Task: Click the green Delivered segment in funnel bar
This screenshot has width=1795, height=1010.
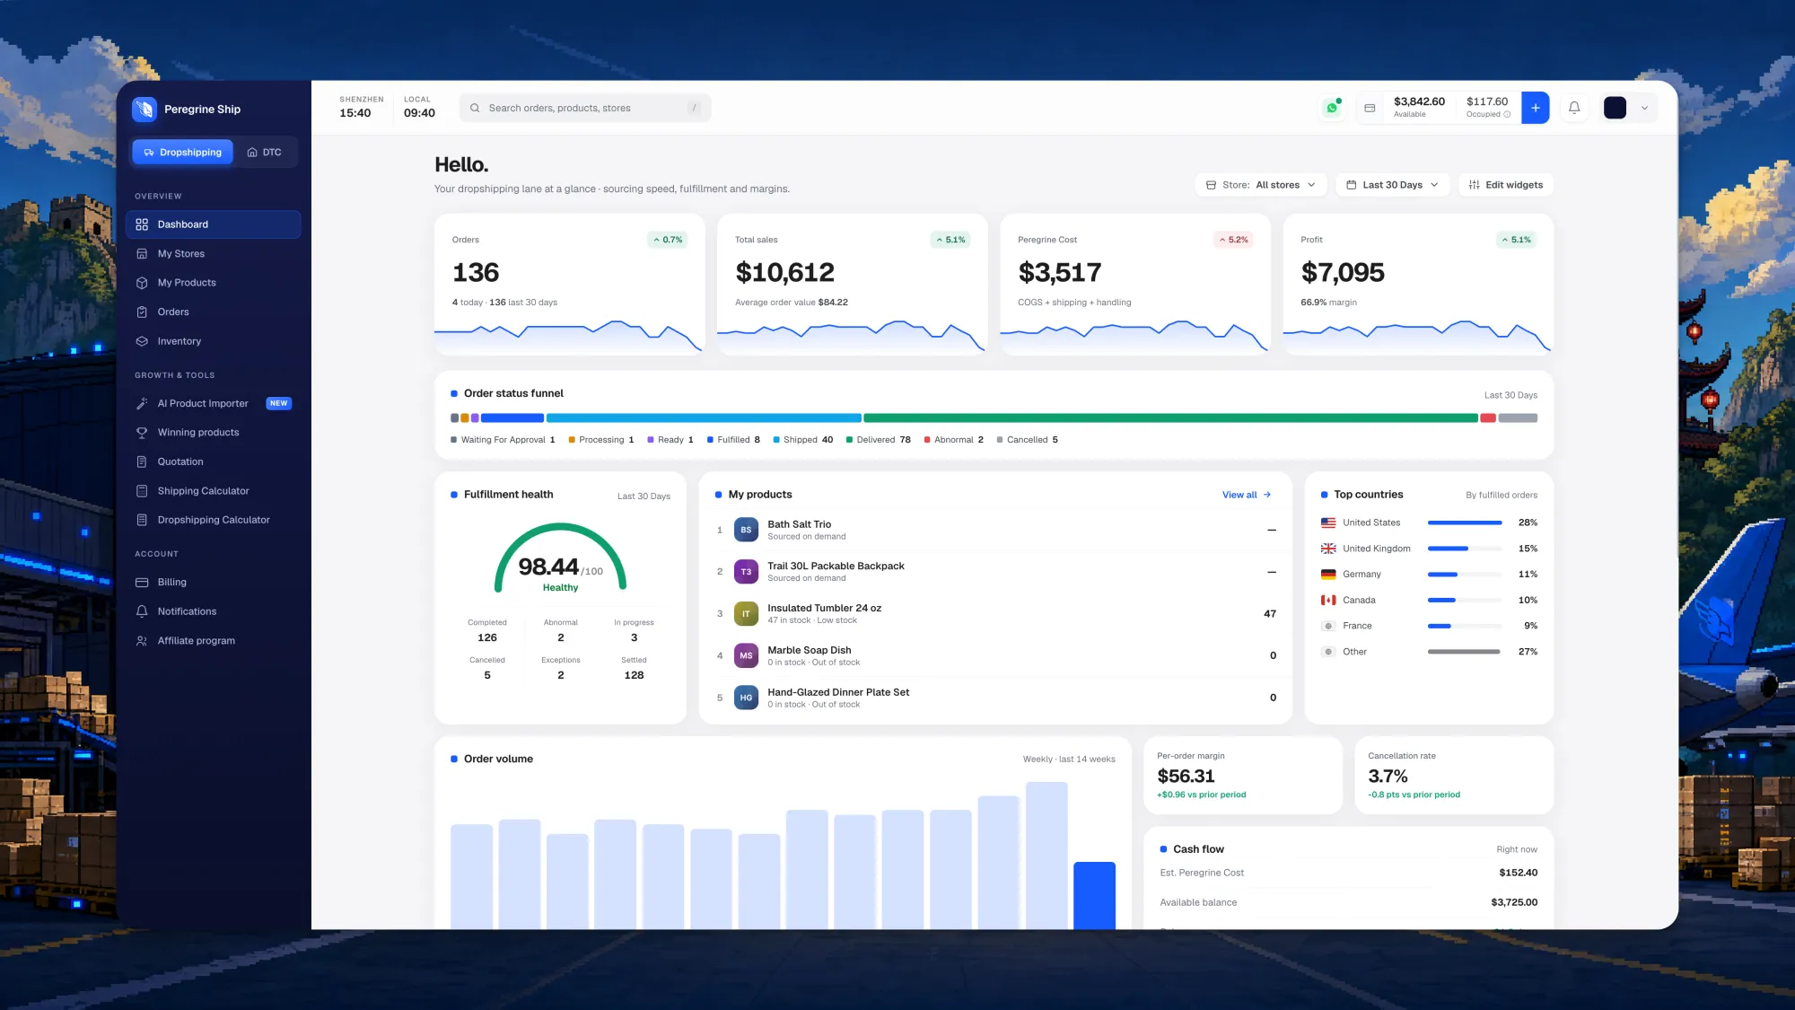Action: pyautogui.click(x=1170, y=417)
